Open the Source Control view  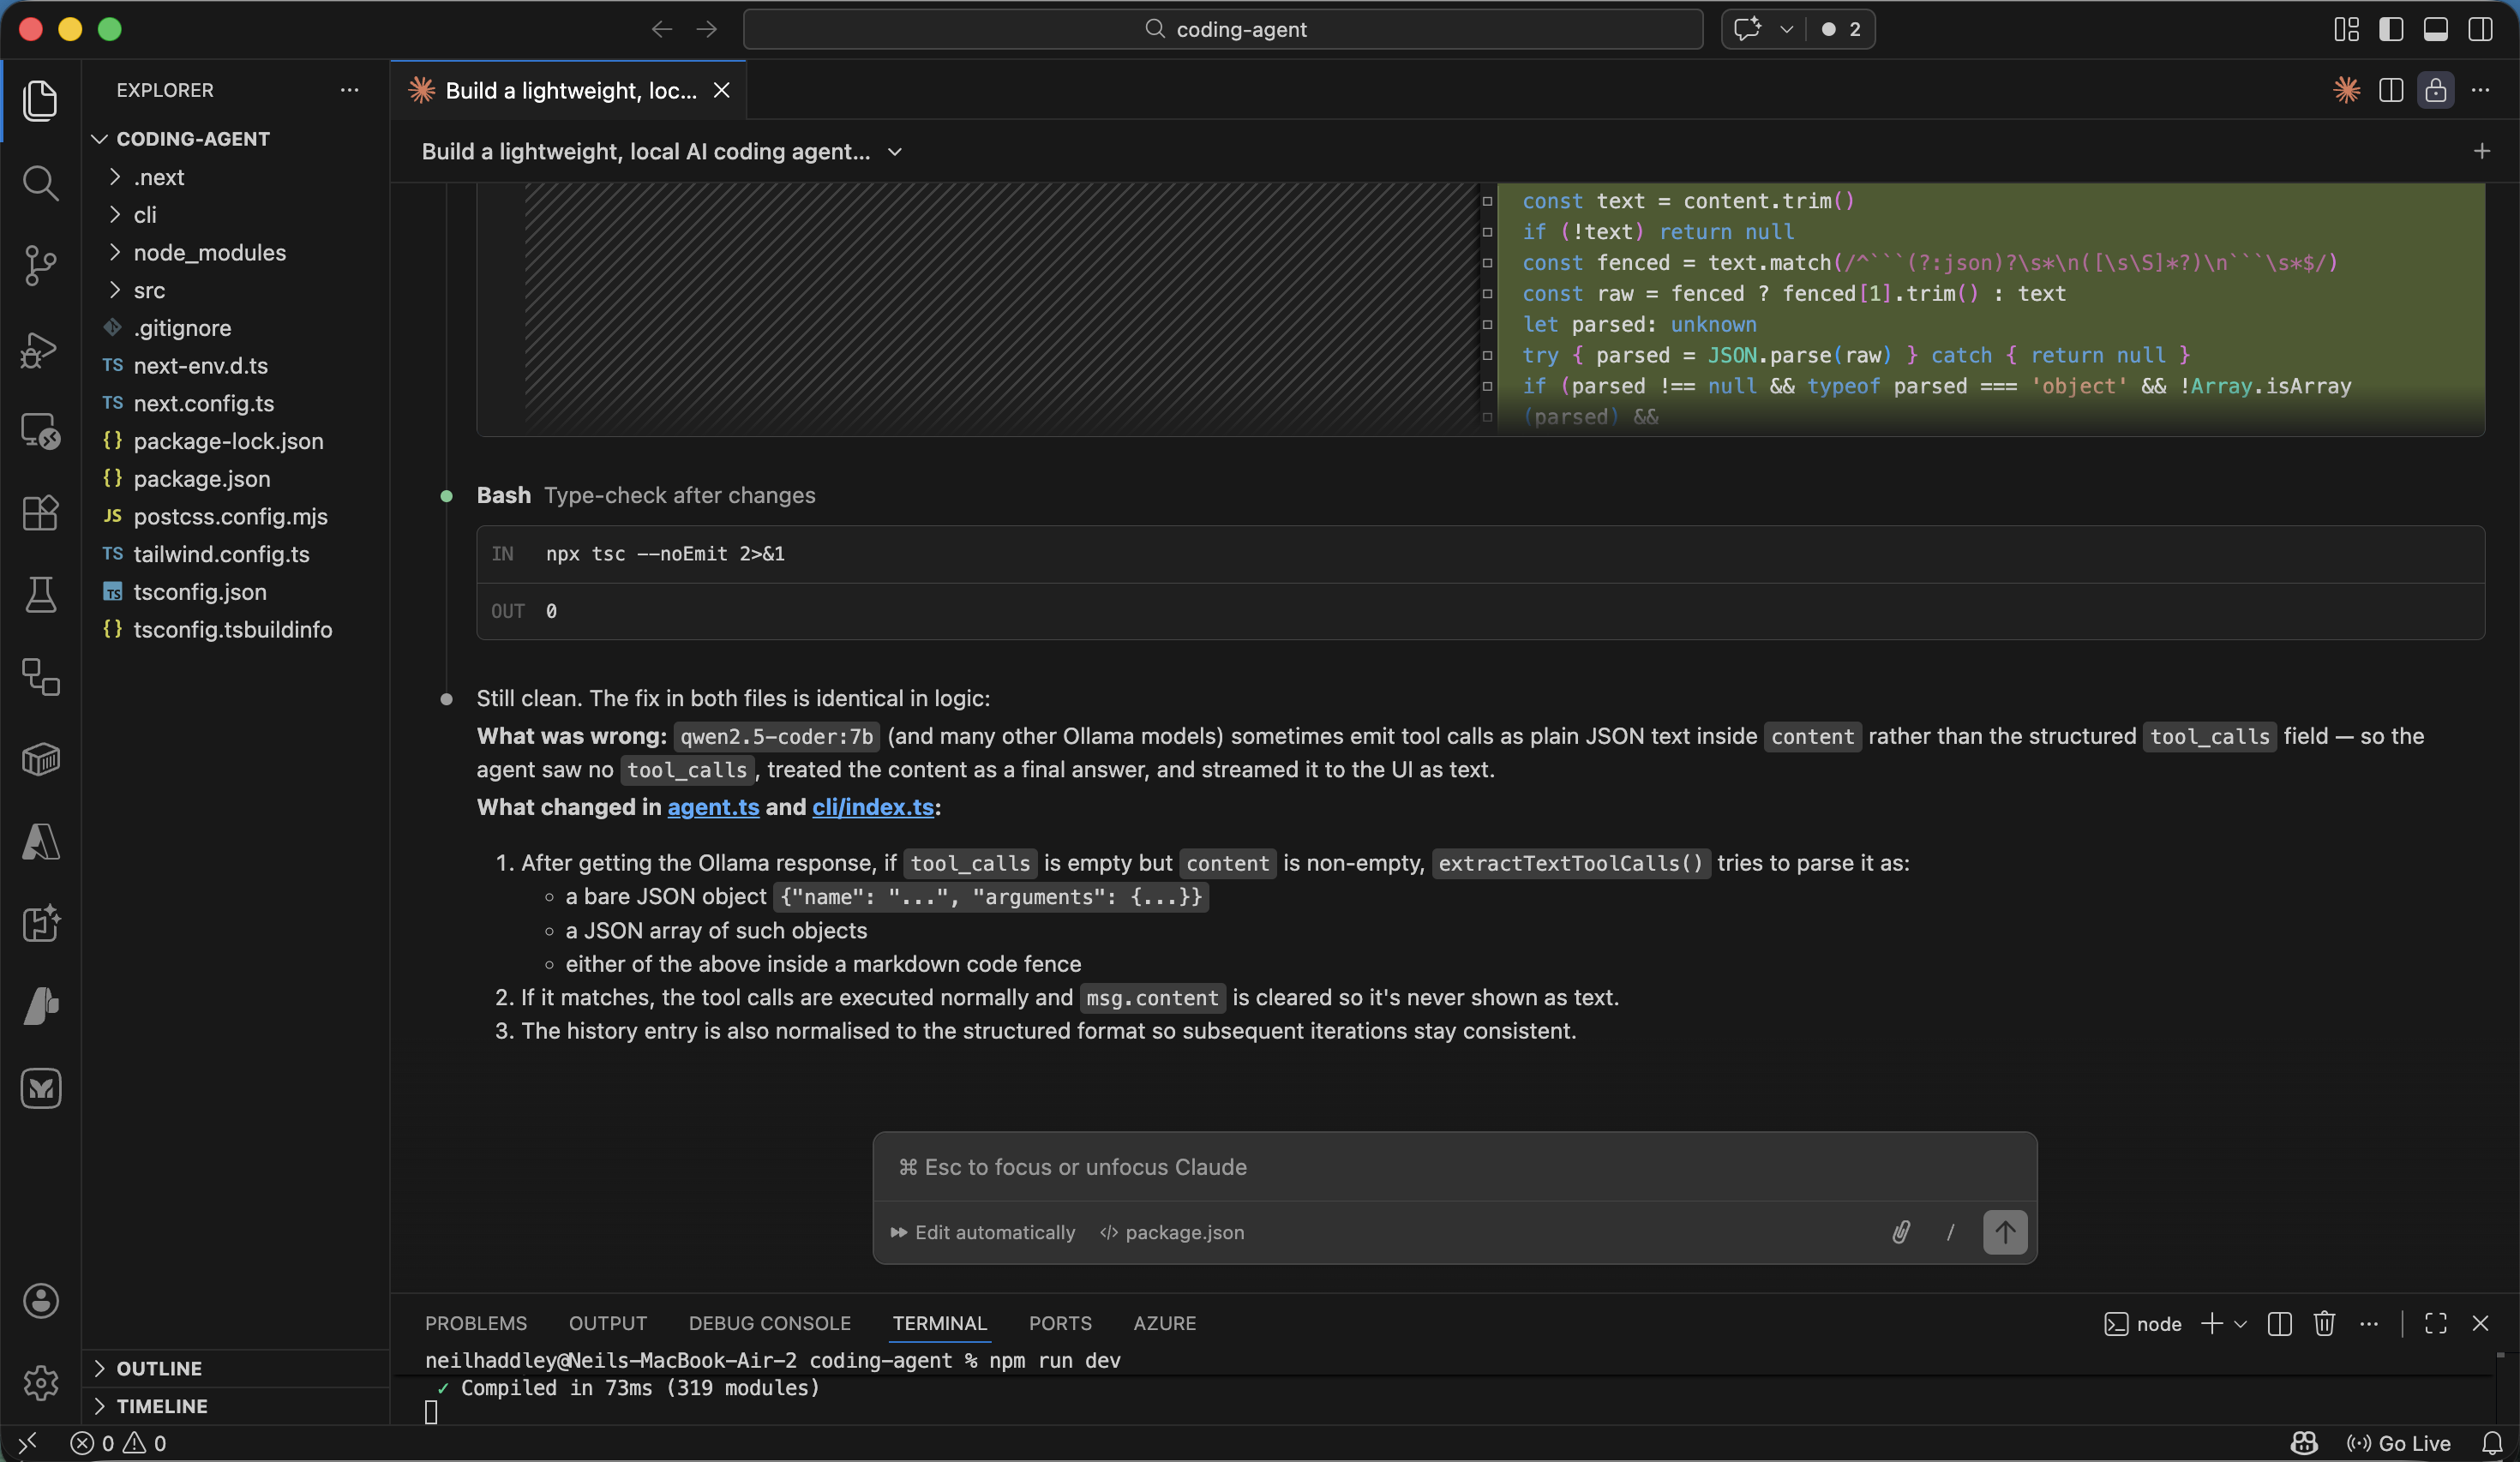pyautogui.click(x=40, y=265)
